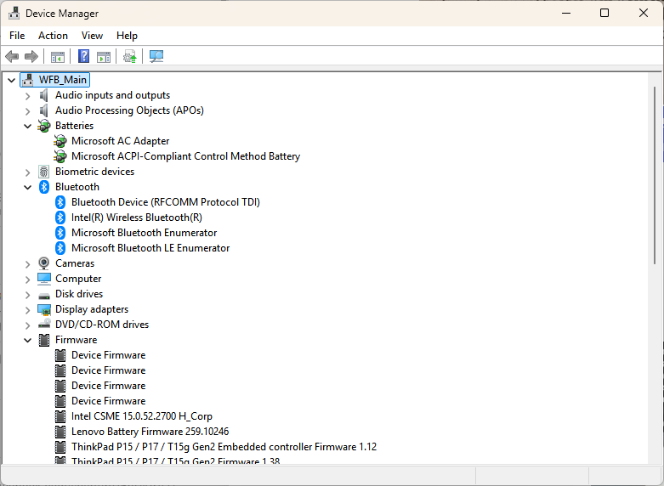
Task: Click the Device Manager title bar icon
Action: pyautogui.click(x=14, y=13)
